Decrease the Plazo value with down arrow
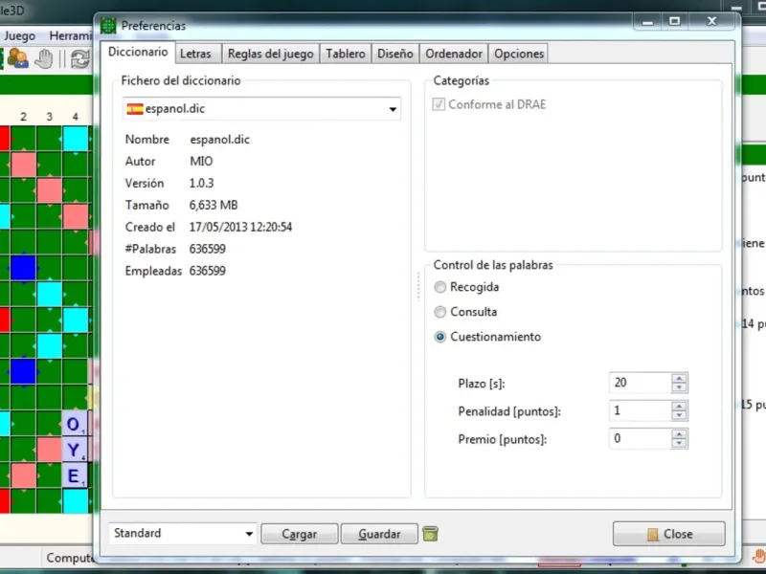This screenshot has height=574, width=766. (679, 387)
